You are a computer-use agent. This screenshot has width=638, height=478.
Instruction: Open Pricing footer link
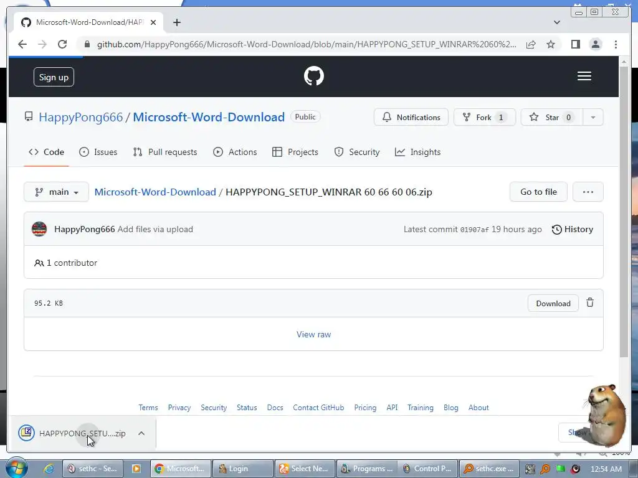point(365,407)
